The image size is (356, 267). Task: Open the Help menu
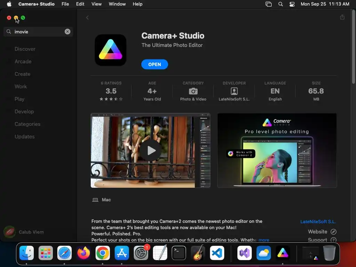tap(138, 4)
